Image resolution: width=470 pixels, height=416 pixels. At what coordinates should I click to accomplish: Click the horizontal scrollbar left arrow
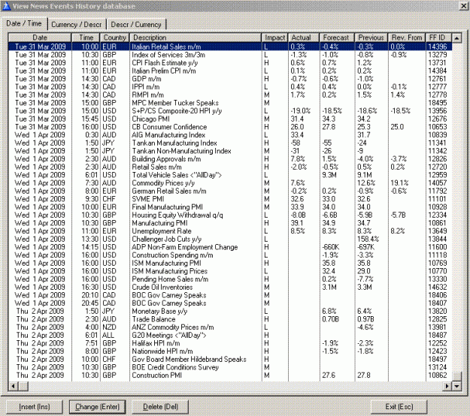tap(14, 386)
